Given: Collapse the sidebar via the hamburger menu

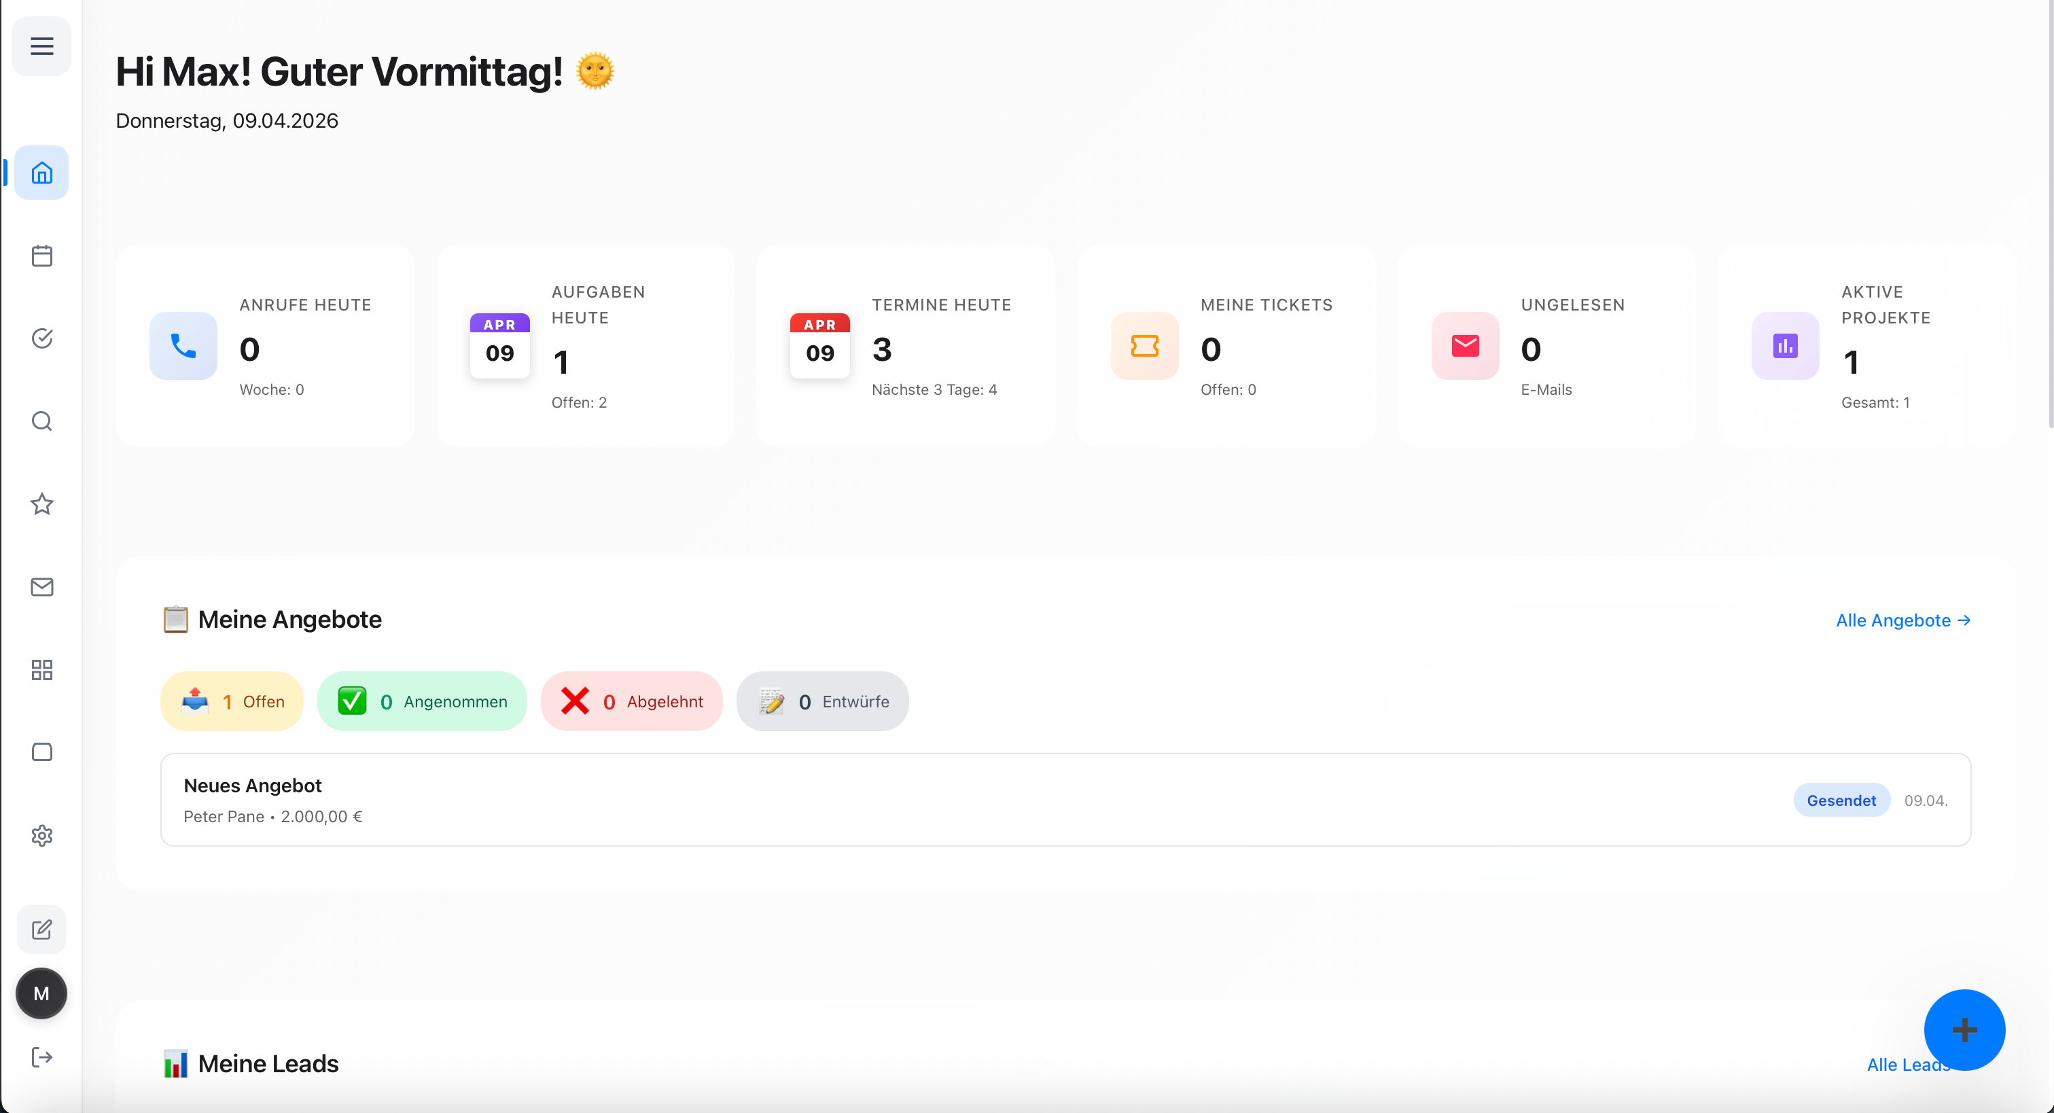Looking at the screenshot, I should pyautogui.click(x=41, y=46).
